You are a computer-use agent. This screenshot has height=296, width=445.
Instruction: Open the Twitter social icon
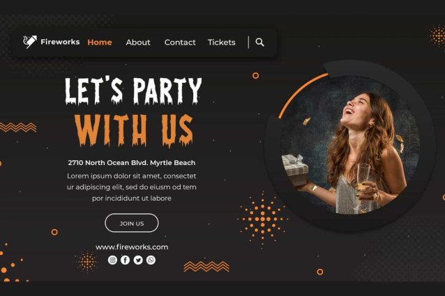138,260
